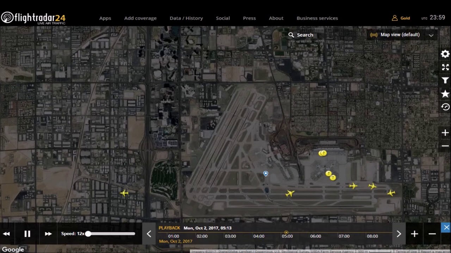Open the filter funnel icon
The width and height of the screenshot is (451, 253).
tap(445, 80)
